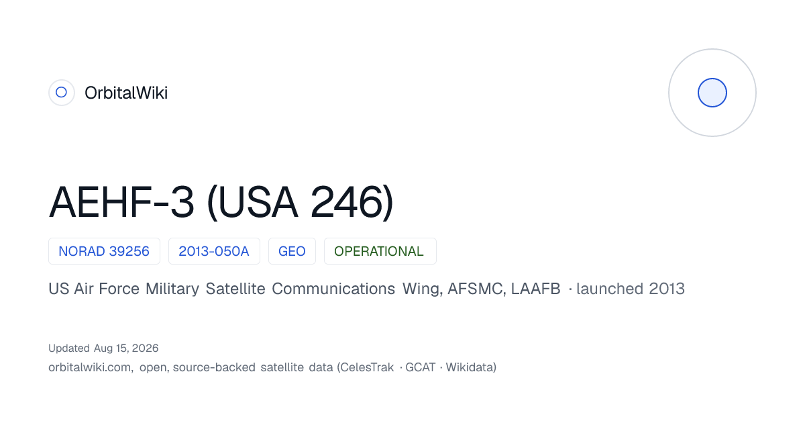Click the OrbitalWiki circular logo icon
The height and width of the screenshot is (423, 805).
61,93
